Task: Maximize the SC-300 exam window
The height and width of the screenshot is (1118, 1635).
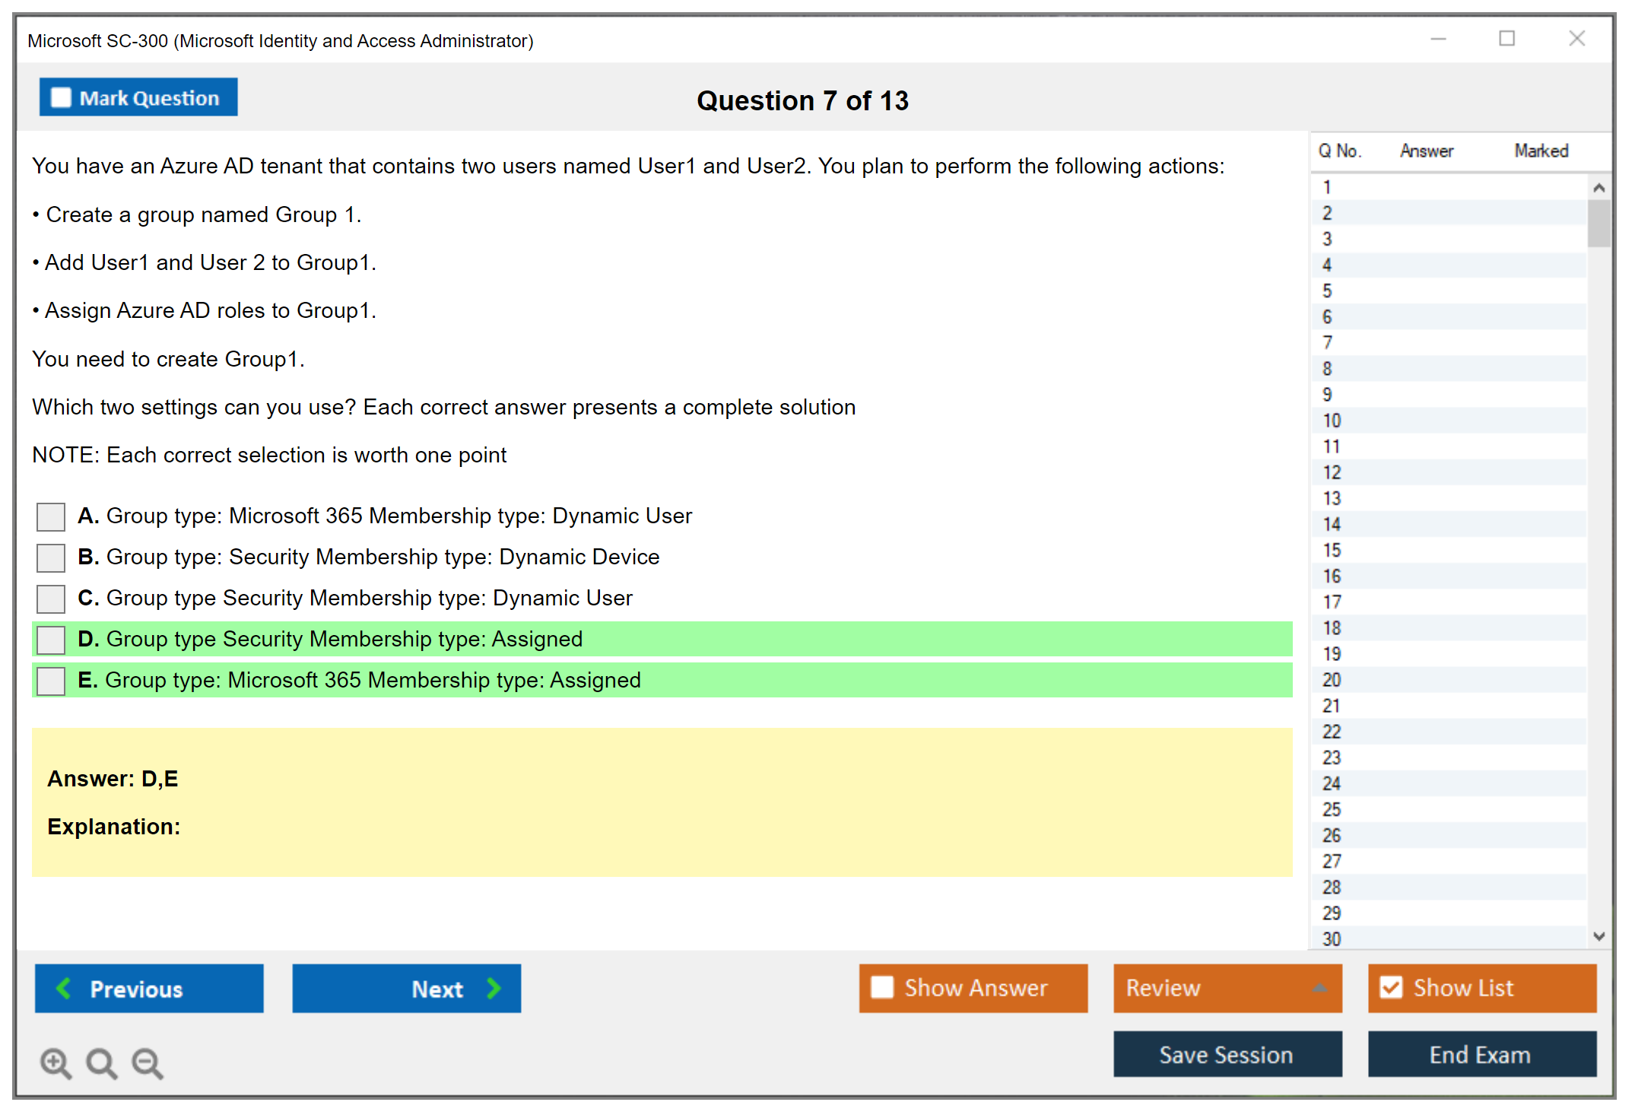Action: 1506,39
